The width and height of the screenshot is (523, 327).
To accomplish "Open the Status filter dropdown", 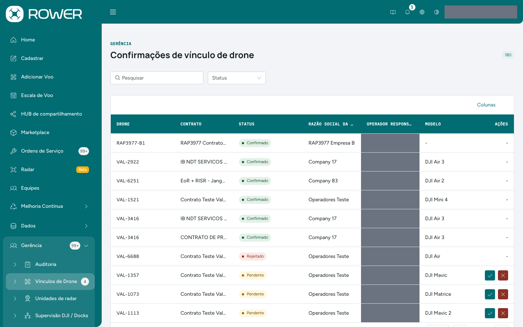I will click(x=237, y=78).
